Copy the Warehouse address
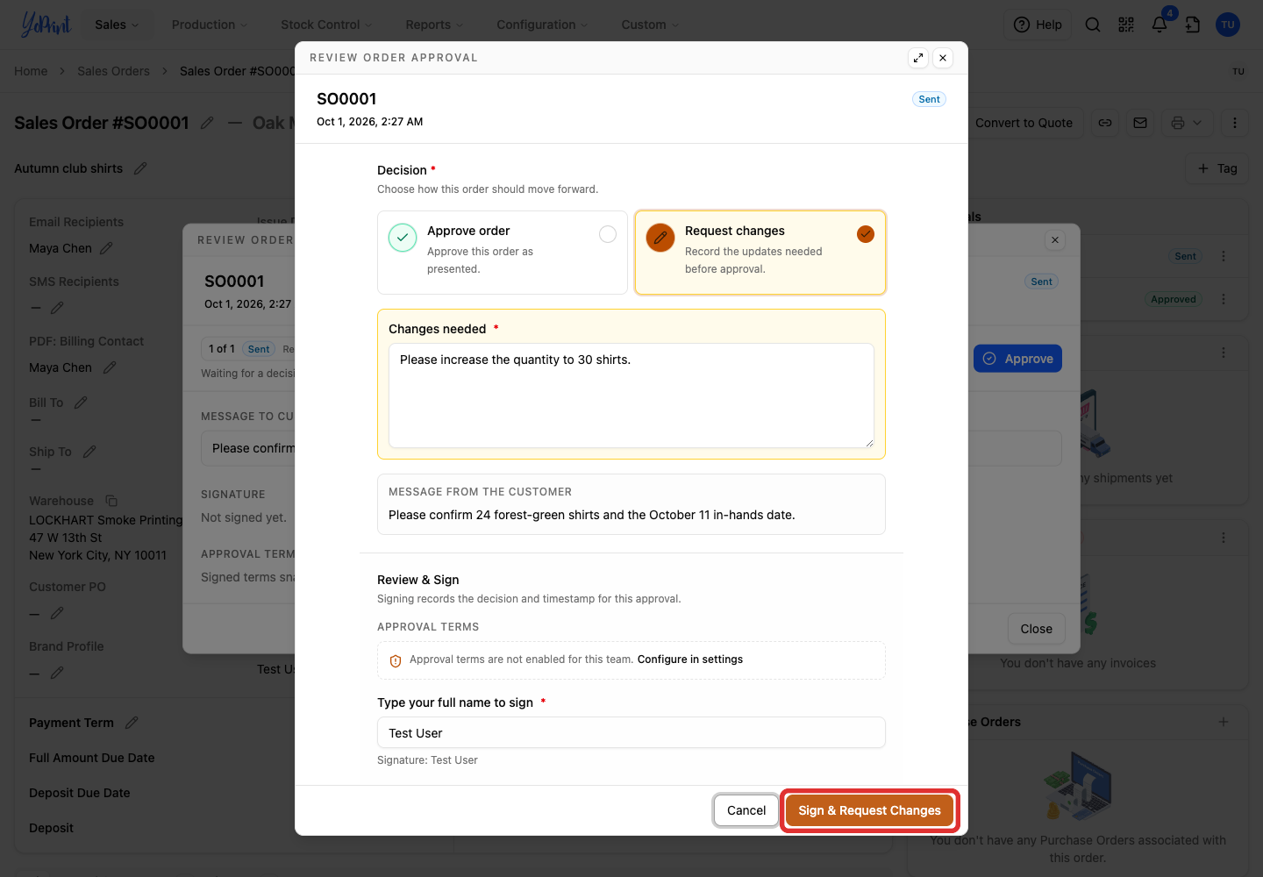The width and height of the screenshot is (1263, 877). [111, 501]
